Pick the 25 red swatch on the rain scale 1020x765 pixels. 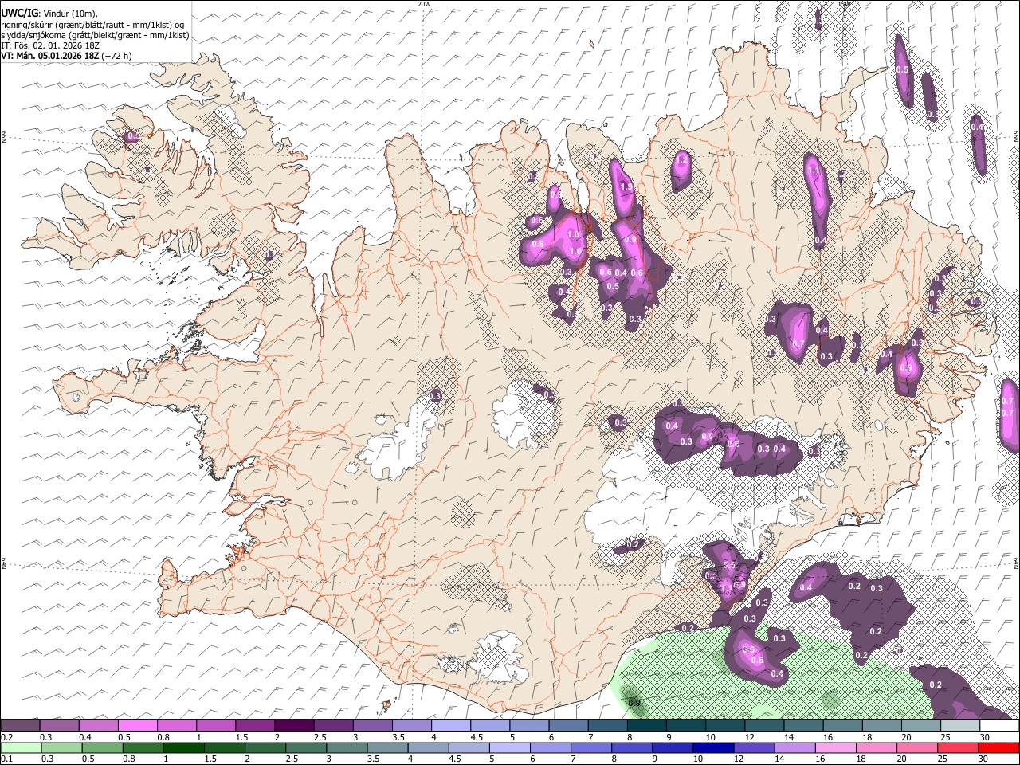pos(957,748)
